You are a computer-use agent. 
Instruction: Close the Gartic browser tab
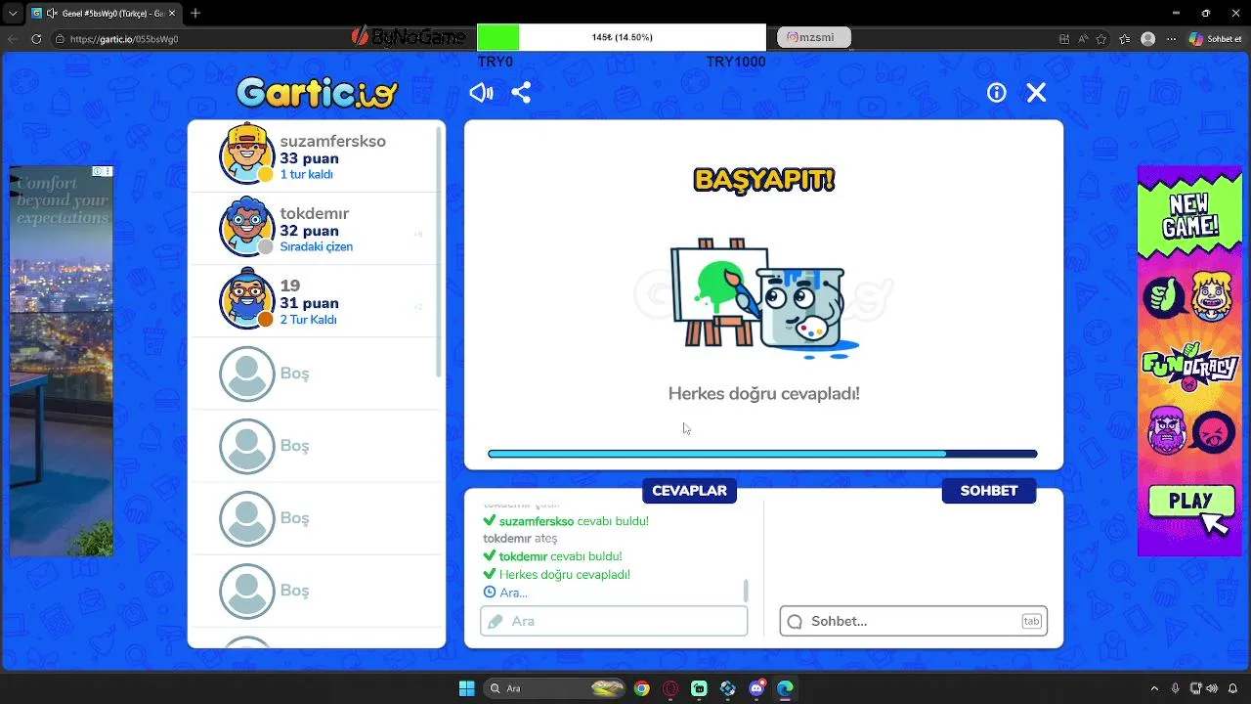pos(170,14)
